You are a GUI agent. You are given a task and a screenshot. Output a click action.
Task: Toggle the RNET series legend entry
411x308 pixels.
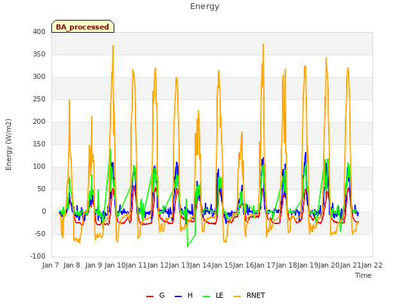pos(249,295)
